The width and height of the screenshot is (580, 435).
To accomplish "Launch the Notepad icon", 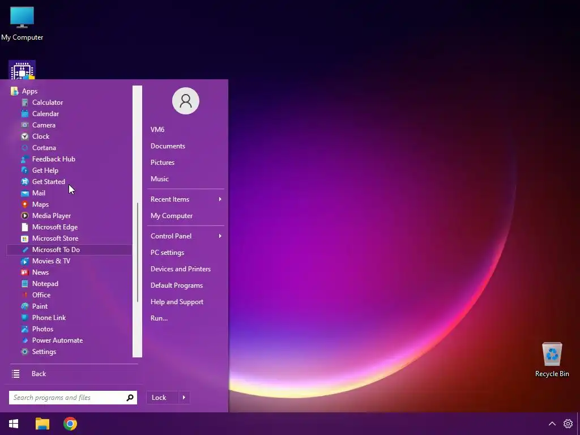I will 25,284.
